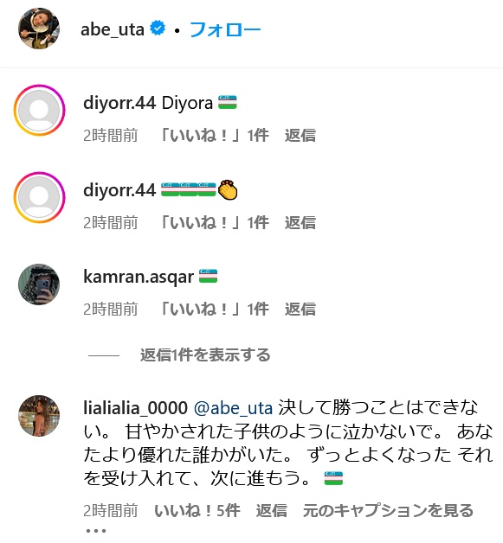Open first diyorr.44 story ring avatar
503x543 pixels.
[x=39, y=110]
